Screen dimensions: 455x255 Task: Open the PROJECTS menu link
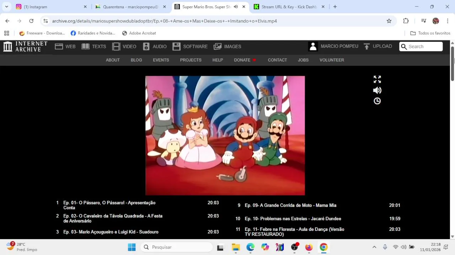(x=191, y=60)
